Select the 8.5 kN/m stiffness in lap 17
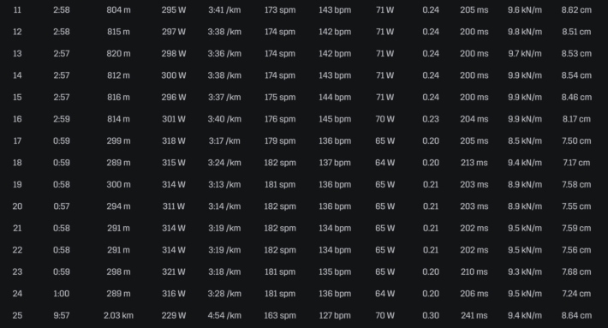Image resolution: width=608 pixels, height=328 pixels. [525, 140]
